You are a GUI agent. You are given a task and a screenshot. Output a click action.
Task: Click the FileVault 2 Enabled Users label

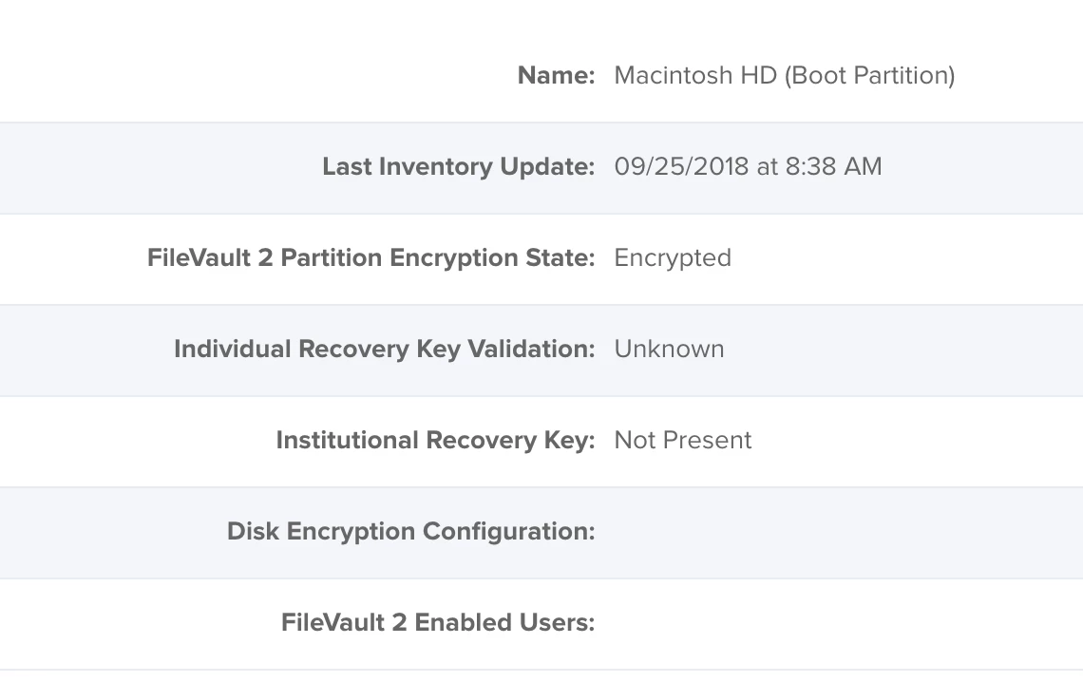[x=438, y=622]
